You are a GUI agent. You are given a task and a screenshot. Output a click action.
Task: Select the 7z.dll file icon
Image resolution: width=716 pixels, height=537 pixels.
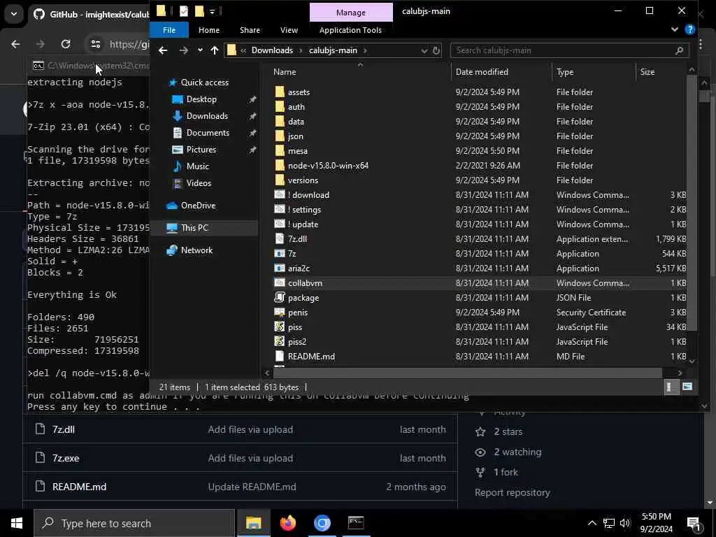point(280,239)
